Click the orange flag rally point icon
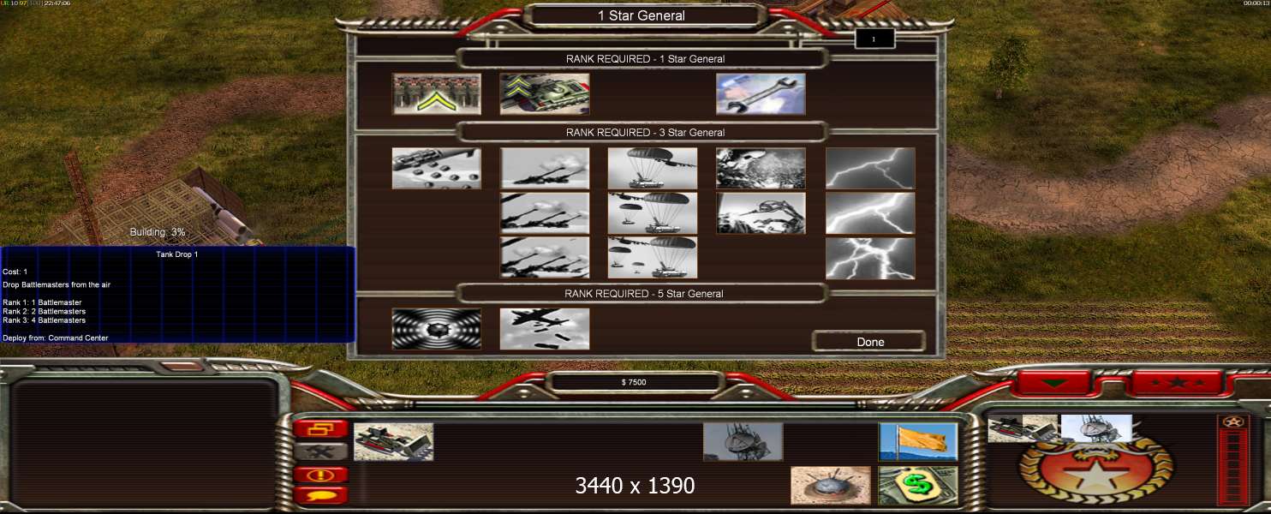Viewport: 1271px width, 514px height. tap(918, 441)
